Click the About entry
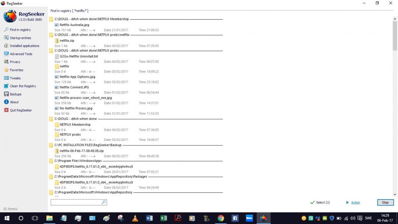The image size is (398, 224). tap(14, 102)
